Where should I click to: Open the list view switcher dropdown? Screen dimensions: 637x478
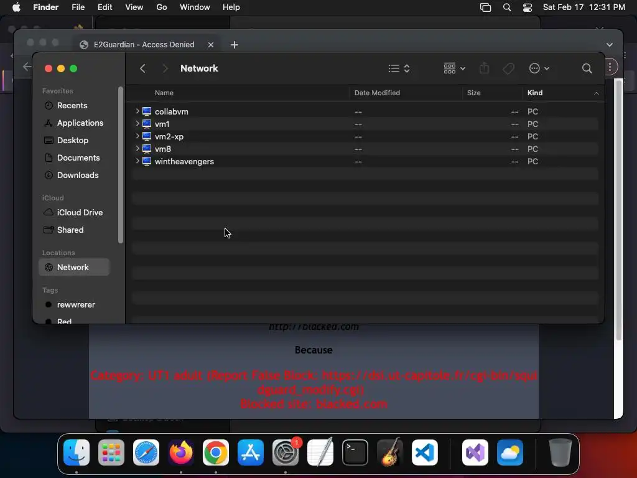click(x=399, y=68)
